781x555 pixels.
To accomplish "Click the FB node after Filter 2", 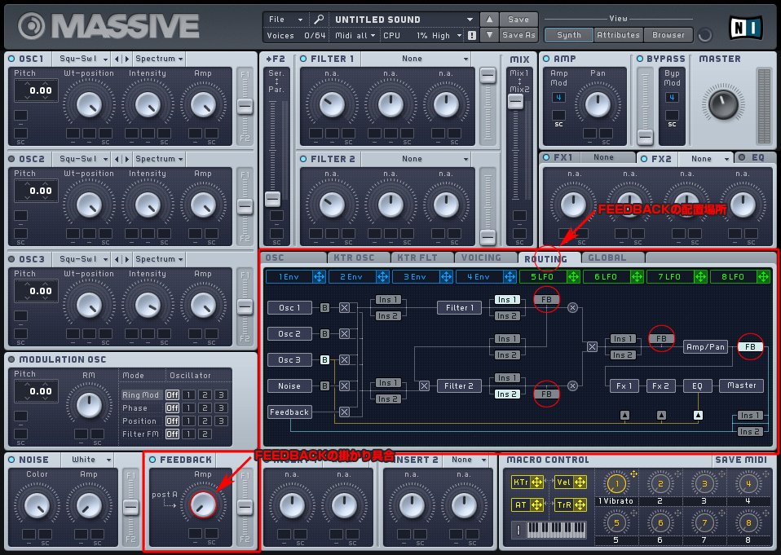I will pyautogui.click(x=546, y=394).
